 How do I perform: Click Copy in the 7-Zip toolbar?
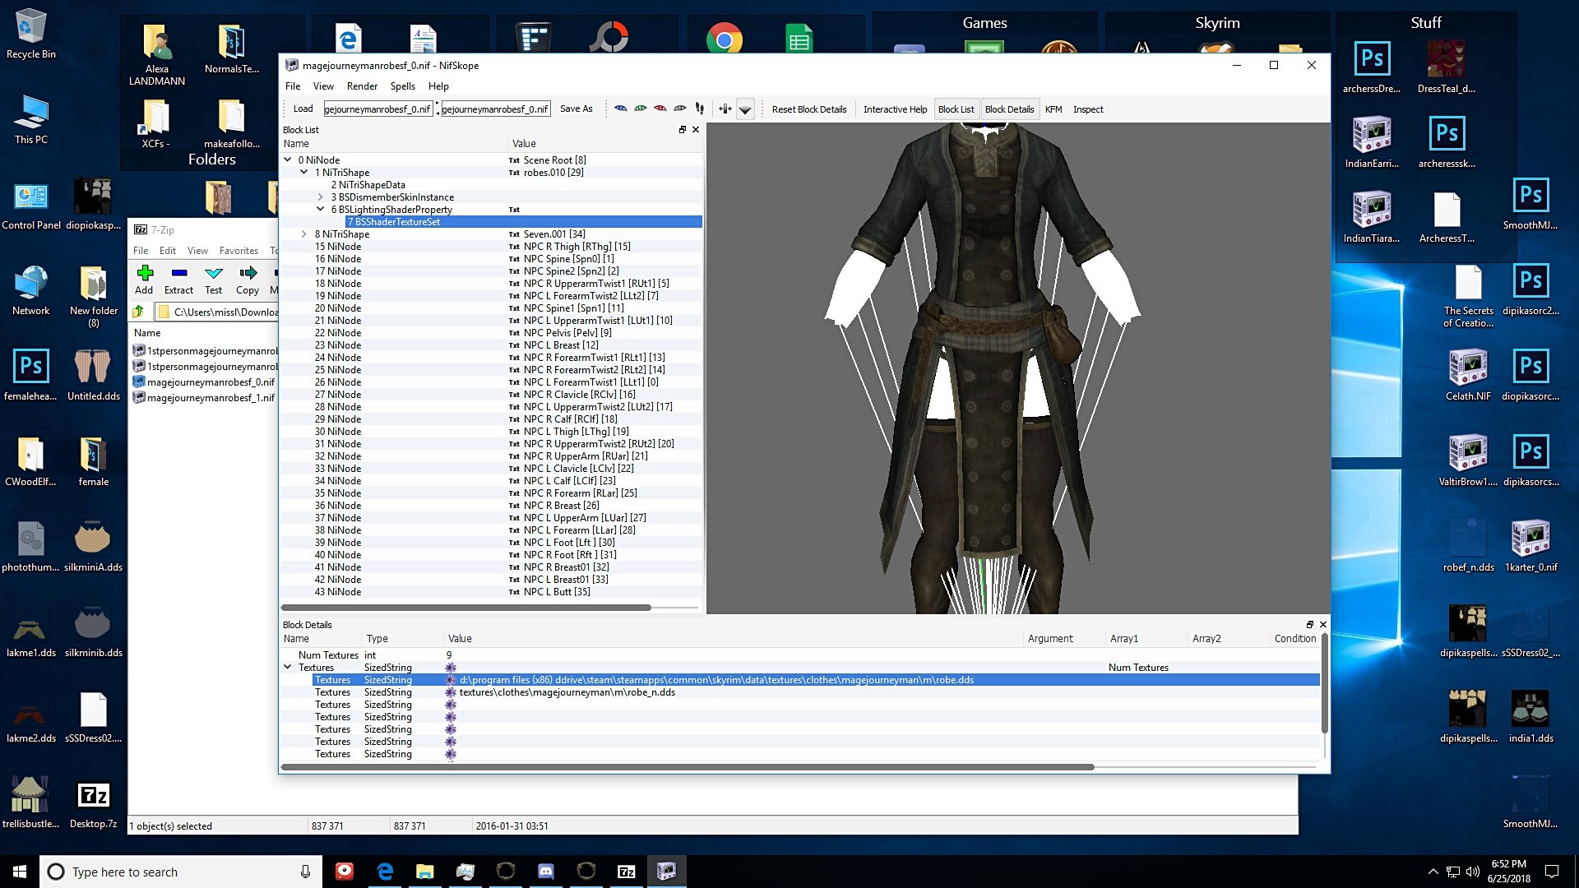[x=248, y=280]
